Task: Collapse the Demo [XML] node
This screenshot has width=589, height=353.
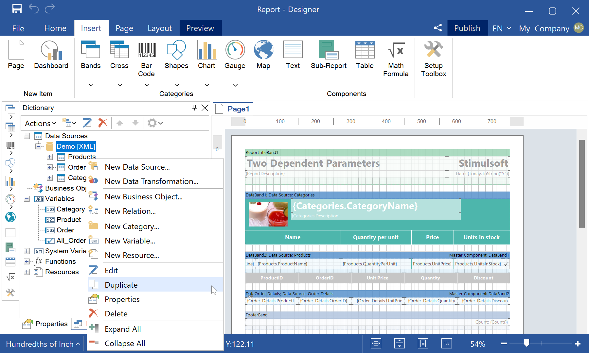Action: [x=38, y=146]
